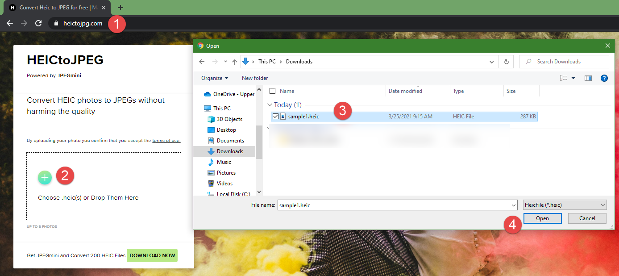Screen dimensions: 619x276
Task: Select Downloads in sidebar
Action: click(225, 151)
